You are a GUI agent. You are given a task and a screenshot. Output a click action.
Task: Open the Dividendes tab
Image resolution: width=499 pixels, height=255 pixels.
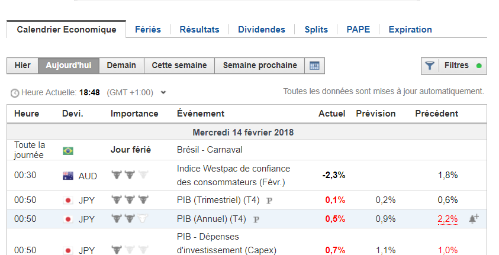click(x=262, y=30)
